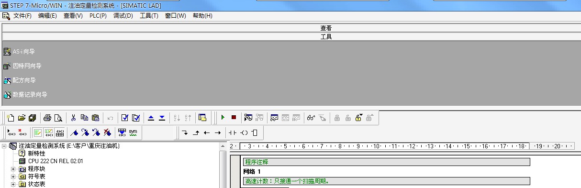Image resolution: width=581 pixels, height=188 pixels.
Task: Insert a contact with the LAD toolbar
Action: 233,133
